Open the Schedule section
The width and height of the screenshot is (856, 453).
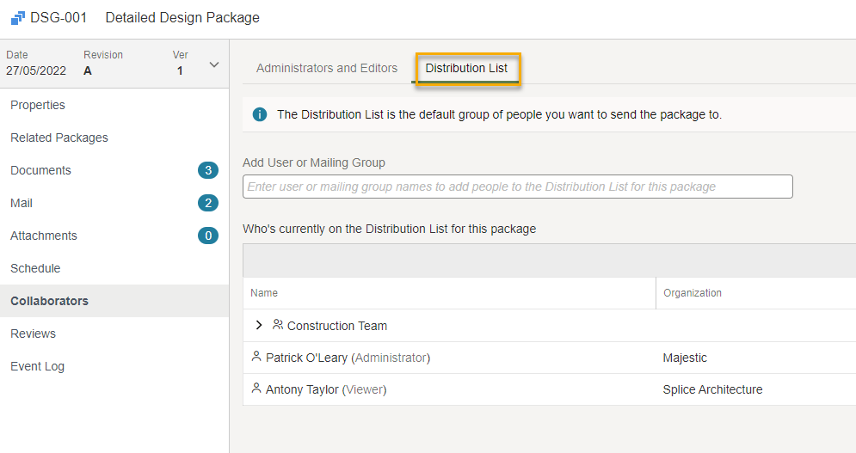tap(35, 268)
